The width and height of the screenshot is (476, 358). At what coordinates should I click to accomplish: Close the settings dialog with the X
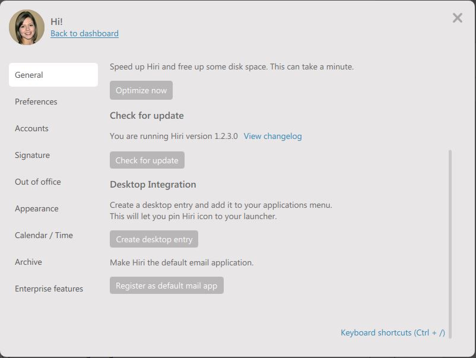[x=457, y=18]
